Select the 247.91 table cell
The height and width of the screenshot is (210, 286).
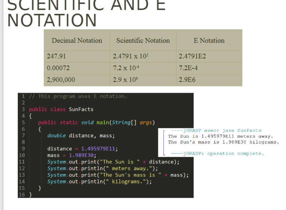coord(57,56)
